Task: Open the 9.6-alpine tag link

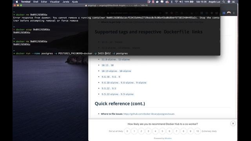Action: tap(127, 83)
